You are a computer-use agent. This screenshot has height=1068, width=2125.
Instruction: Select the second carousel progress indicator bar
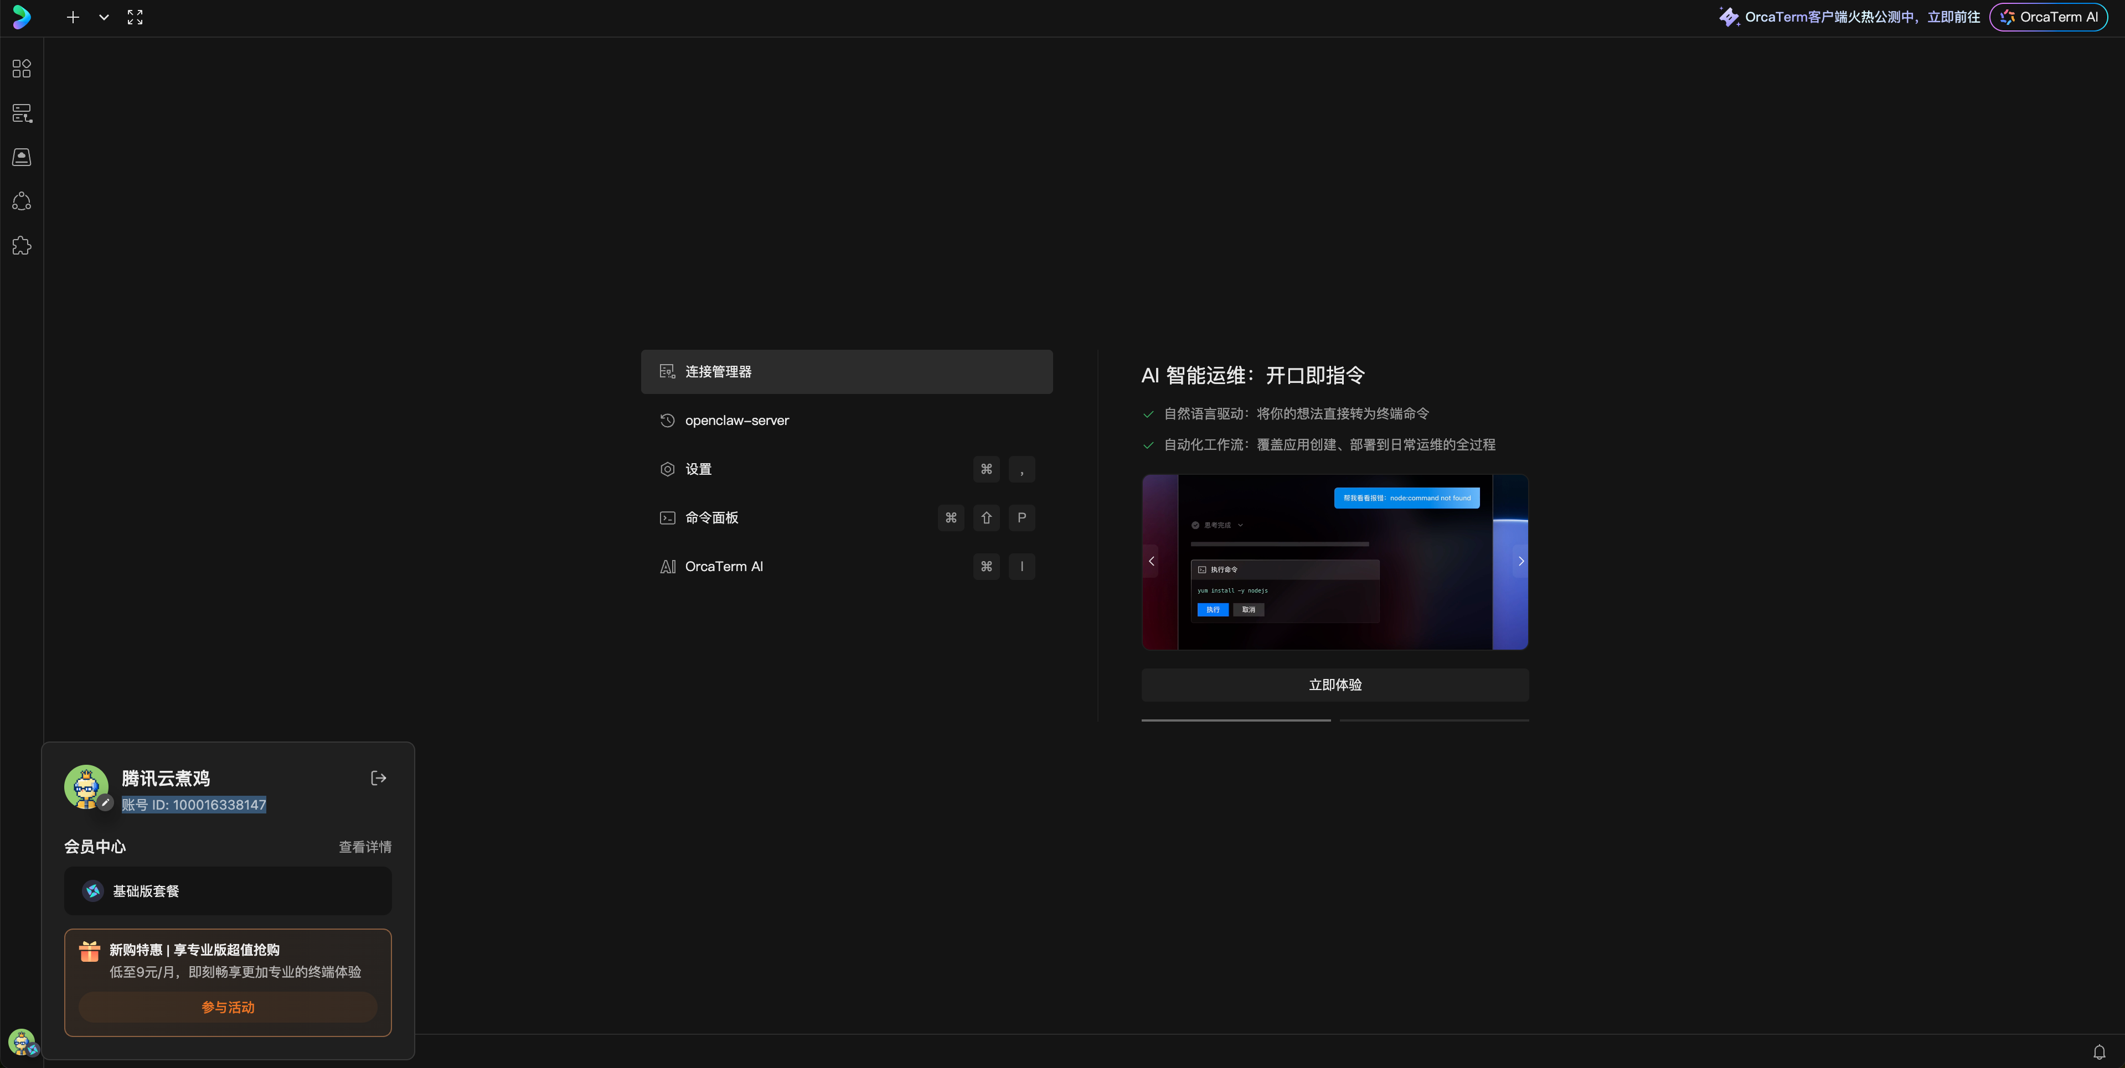[1433, 720]
